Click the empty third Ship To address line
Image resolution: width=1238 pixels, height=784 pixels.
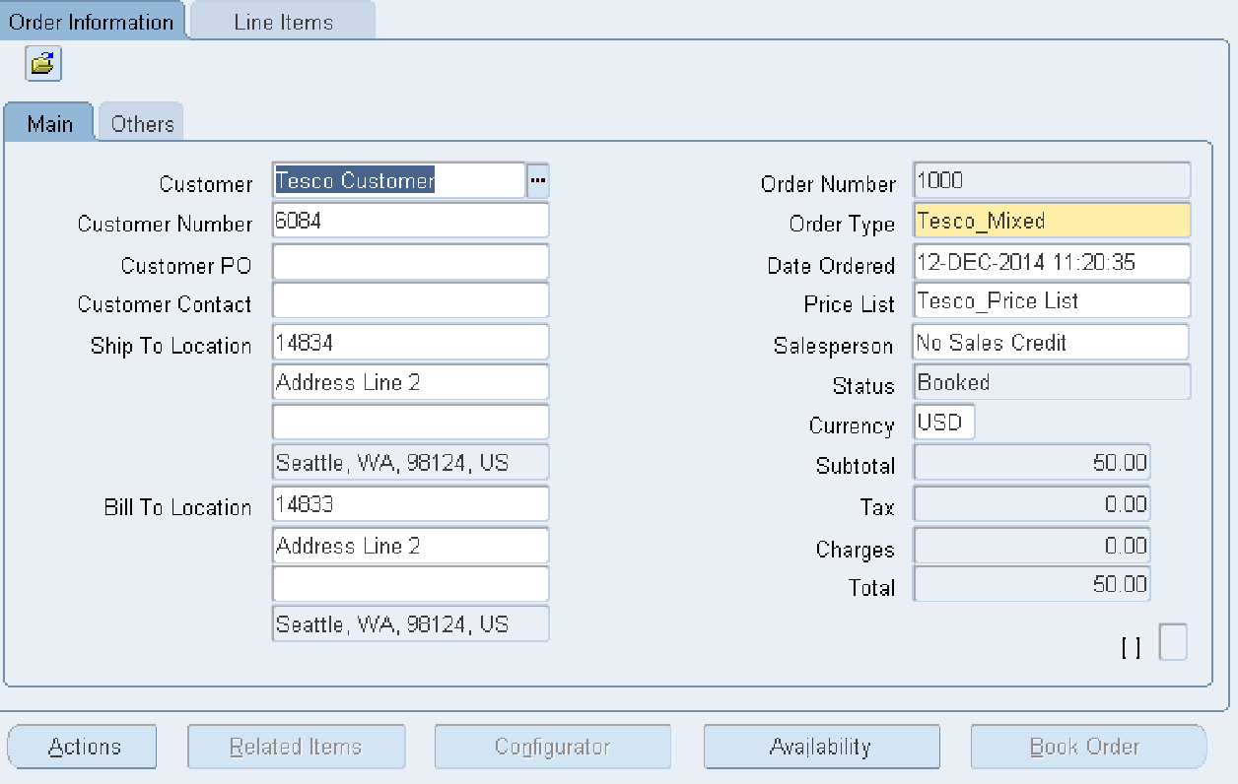pos(410,422)
